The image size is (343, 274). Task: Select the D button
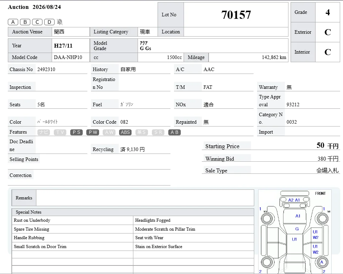click(49, 22)
